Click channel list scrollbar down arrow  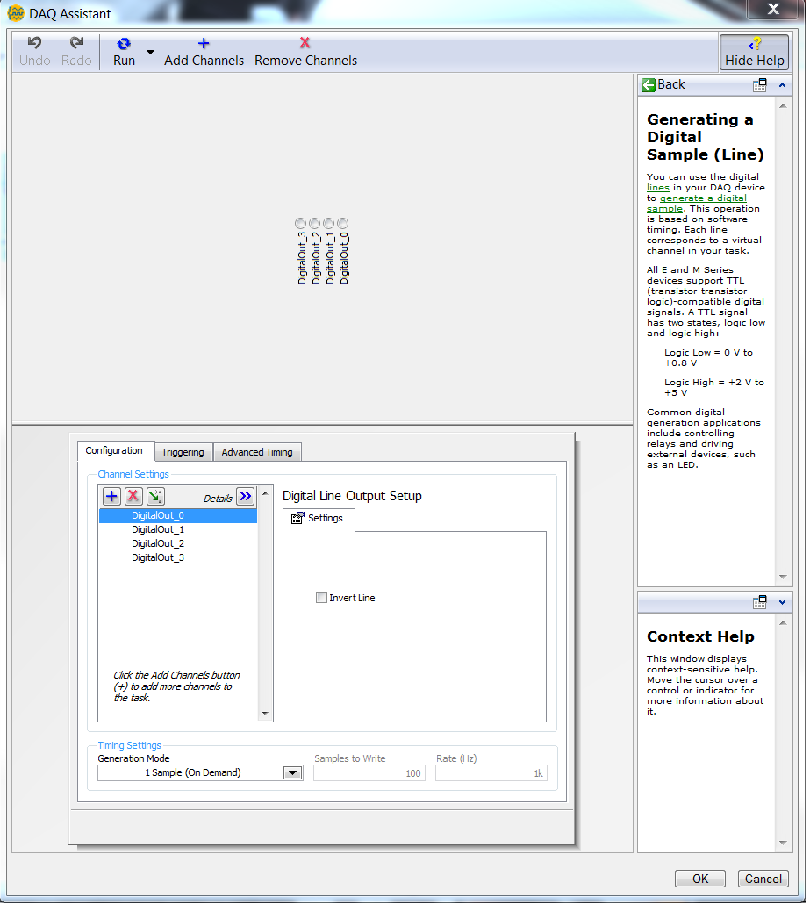pyautogui.click(x=265, y=714)
